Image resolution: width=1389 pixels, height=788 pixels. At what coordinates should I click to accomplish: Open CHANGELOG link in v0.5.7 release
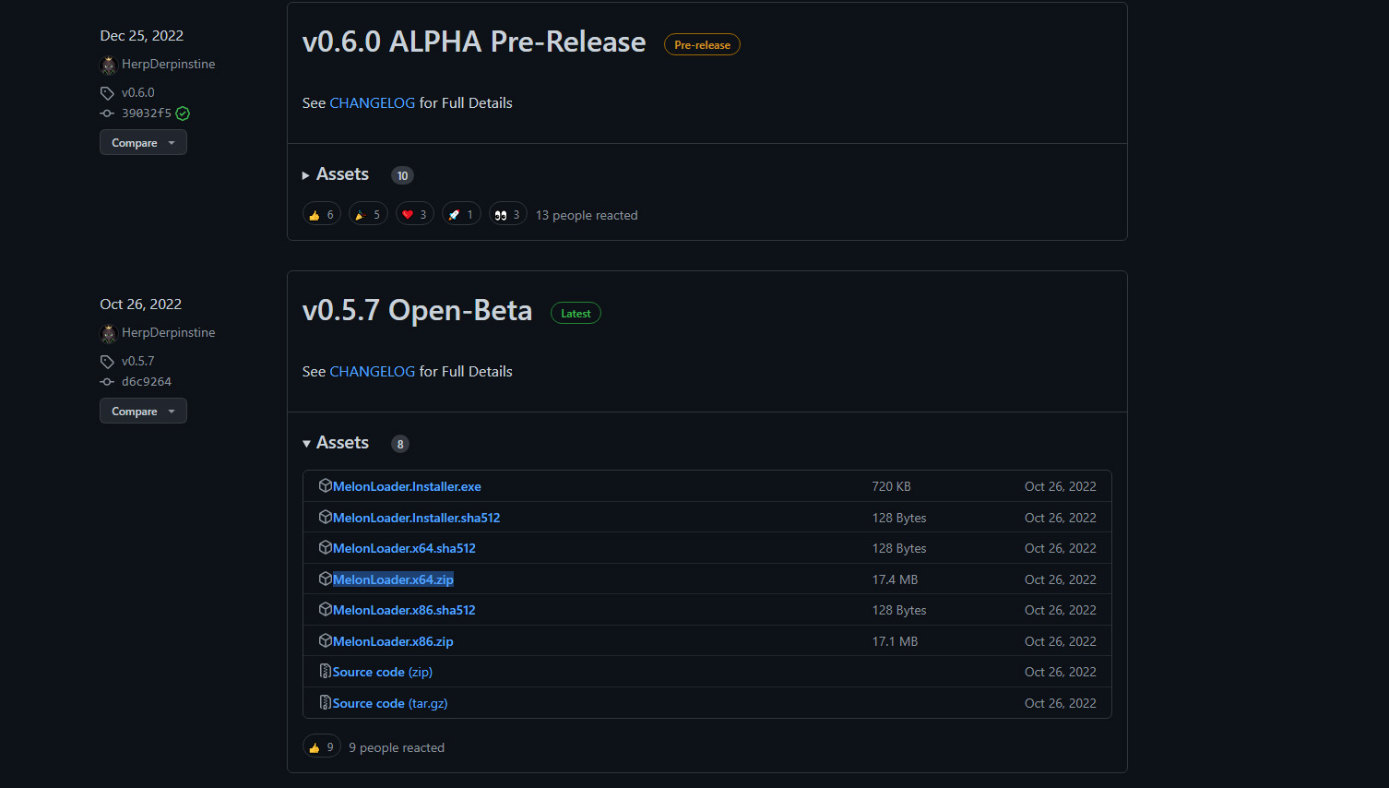372,372
